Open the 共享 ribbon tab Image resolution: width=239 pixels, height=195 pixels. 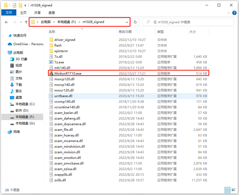38,13
